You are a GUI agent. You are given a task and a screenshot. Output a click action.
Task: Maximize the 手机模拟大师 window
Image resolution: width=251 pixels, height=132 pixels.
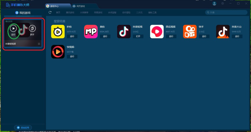pyautogui.click(x=238, y=3)
